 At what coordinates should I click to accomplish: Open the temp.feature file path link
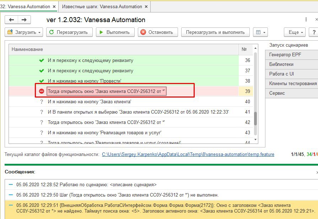pyautogui.click(x=188, y=154)
